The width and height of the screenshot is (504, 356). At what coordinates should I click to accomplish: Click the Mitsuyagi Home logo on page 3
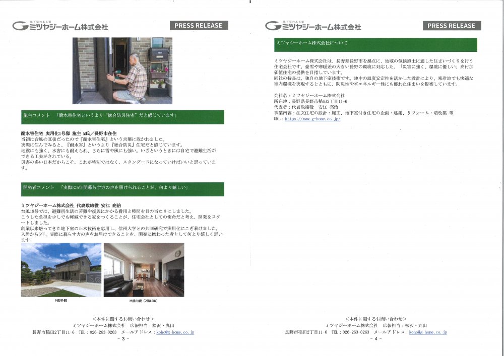pos(60,26)
